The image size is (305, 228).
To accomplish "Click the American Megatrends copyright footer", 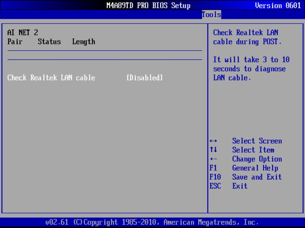I will pyautogui.click(x=152, y=222).
